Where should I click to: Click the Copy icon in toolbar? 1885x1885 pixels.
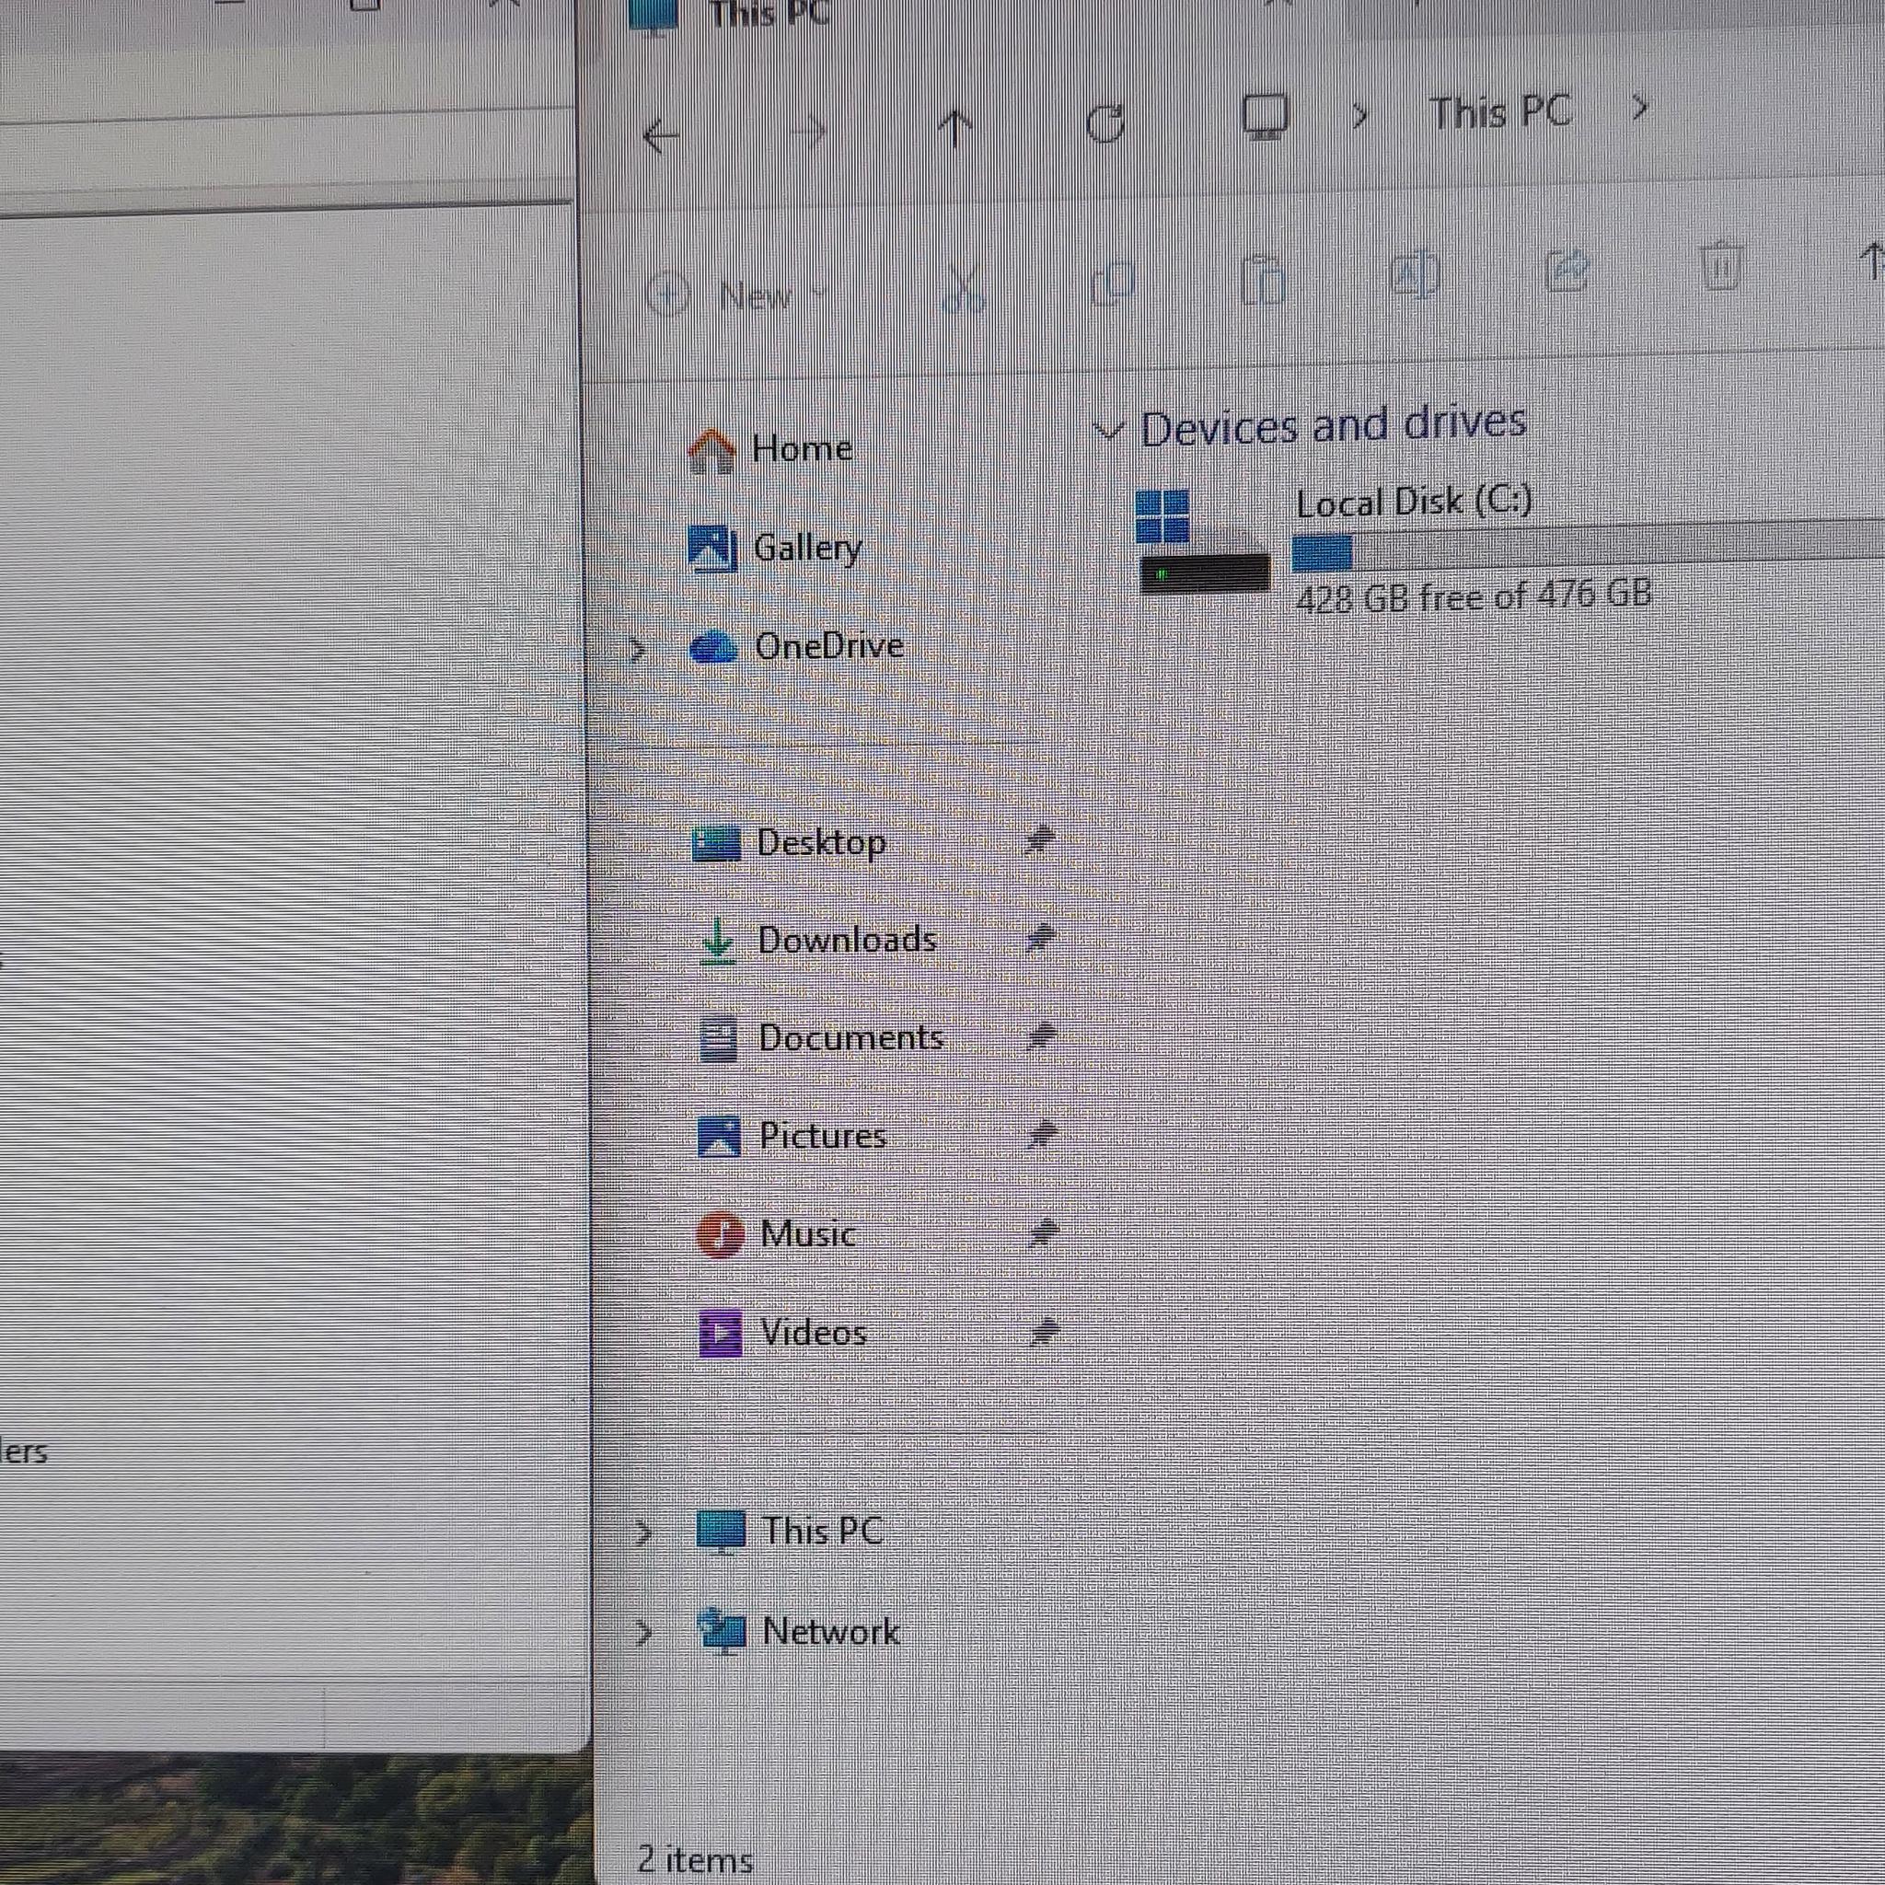[x=1114, y=283]
